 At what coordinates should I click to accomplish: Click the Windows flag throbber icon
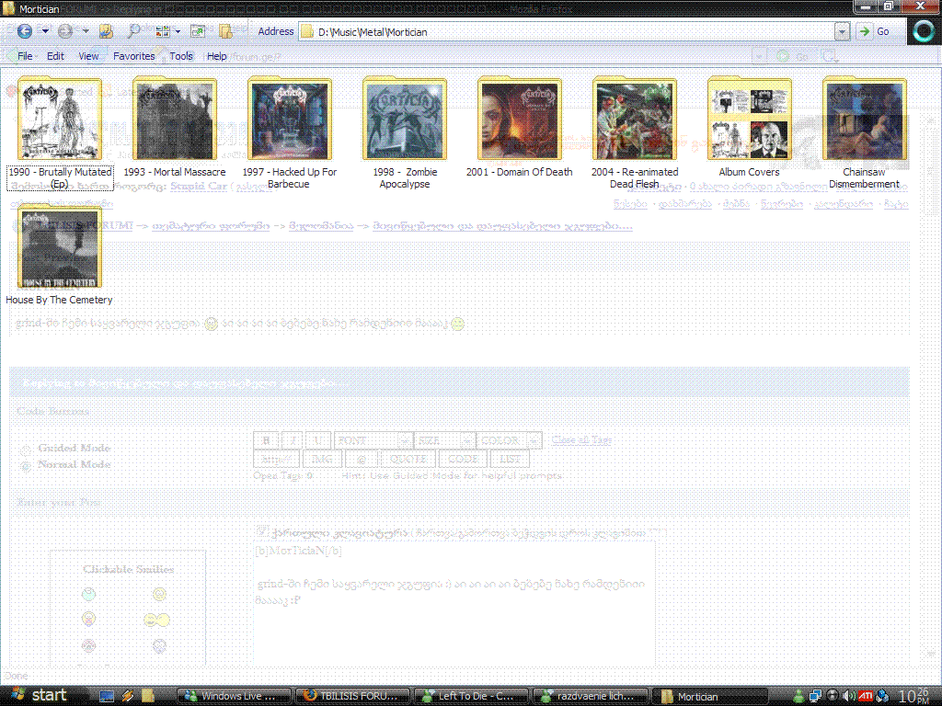tap(924, 31)
